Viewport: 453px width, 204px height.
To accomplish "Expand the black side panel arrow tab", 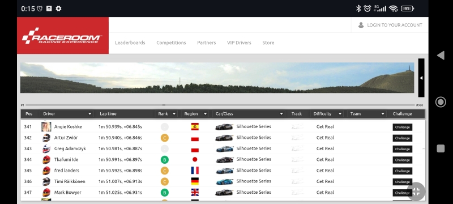I will coord(421,78).
